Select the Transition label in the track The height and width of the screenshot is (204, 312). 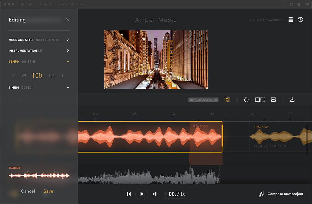[200, 126]
